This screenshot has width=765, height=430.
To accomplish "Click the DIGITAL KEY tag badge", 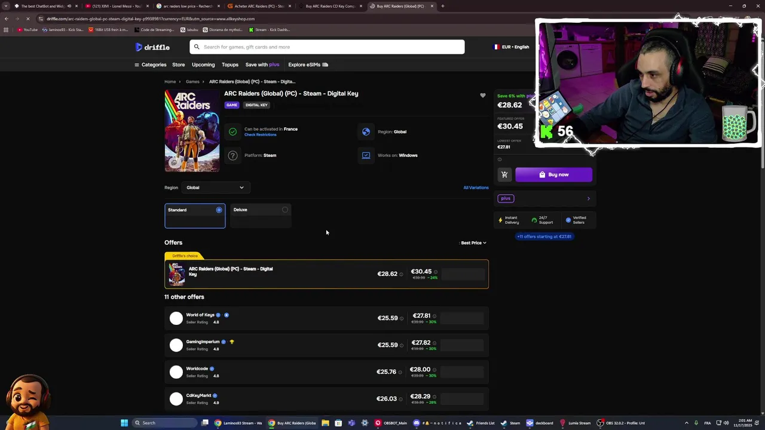I will tap(256, 105).
